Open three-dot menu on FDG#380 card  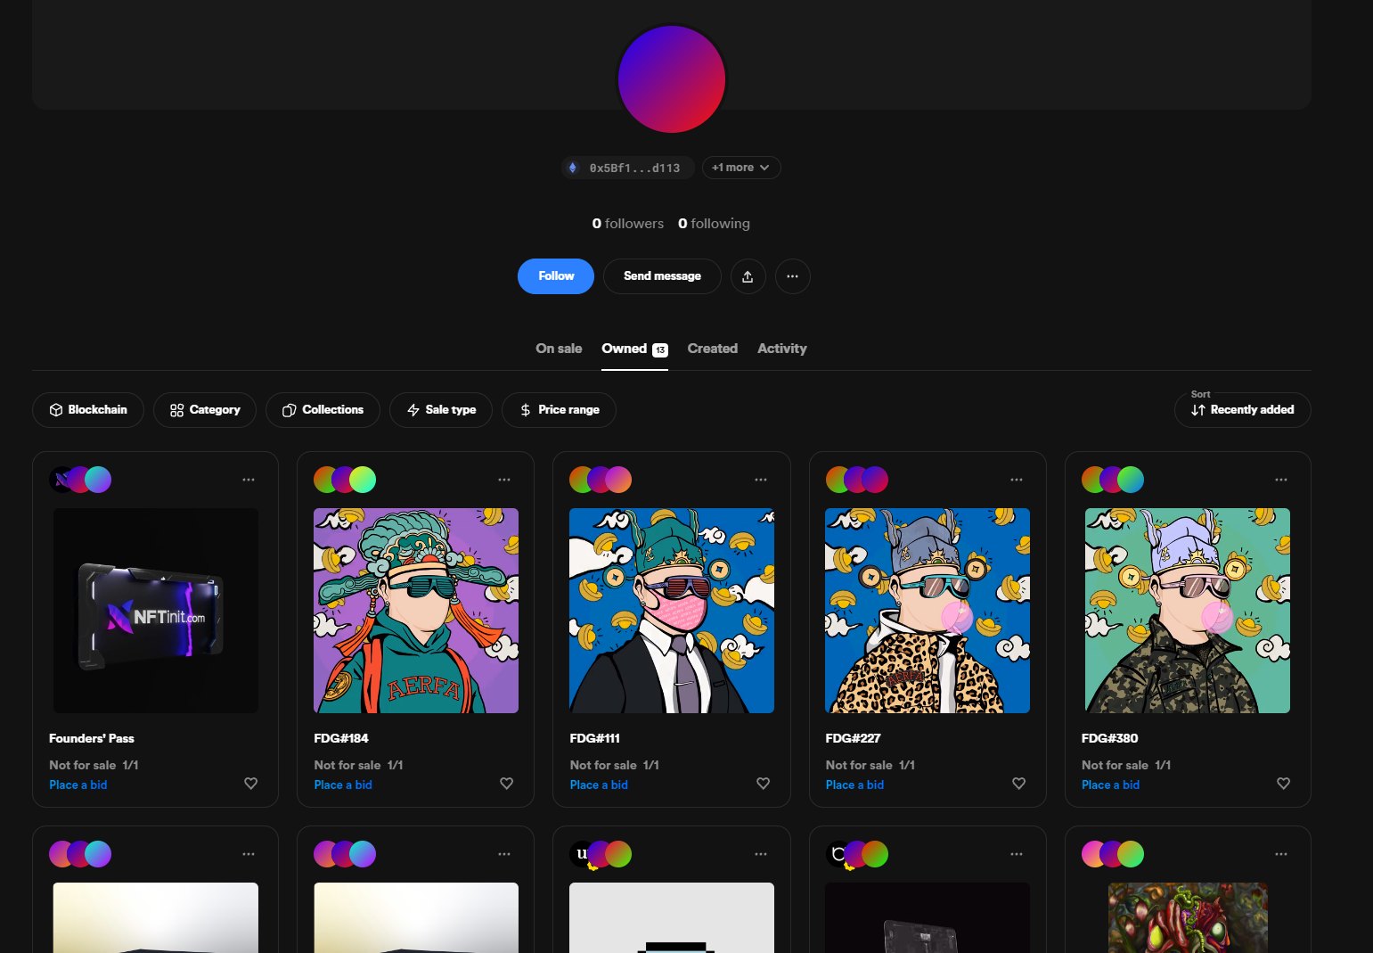pyautogui.click(x=1280, y=480)
